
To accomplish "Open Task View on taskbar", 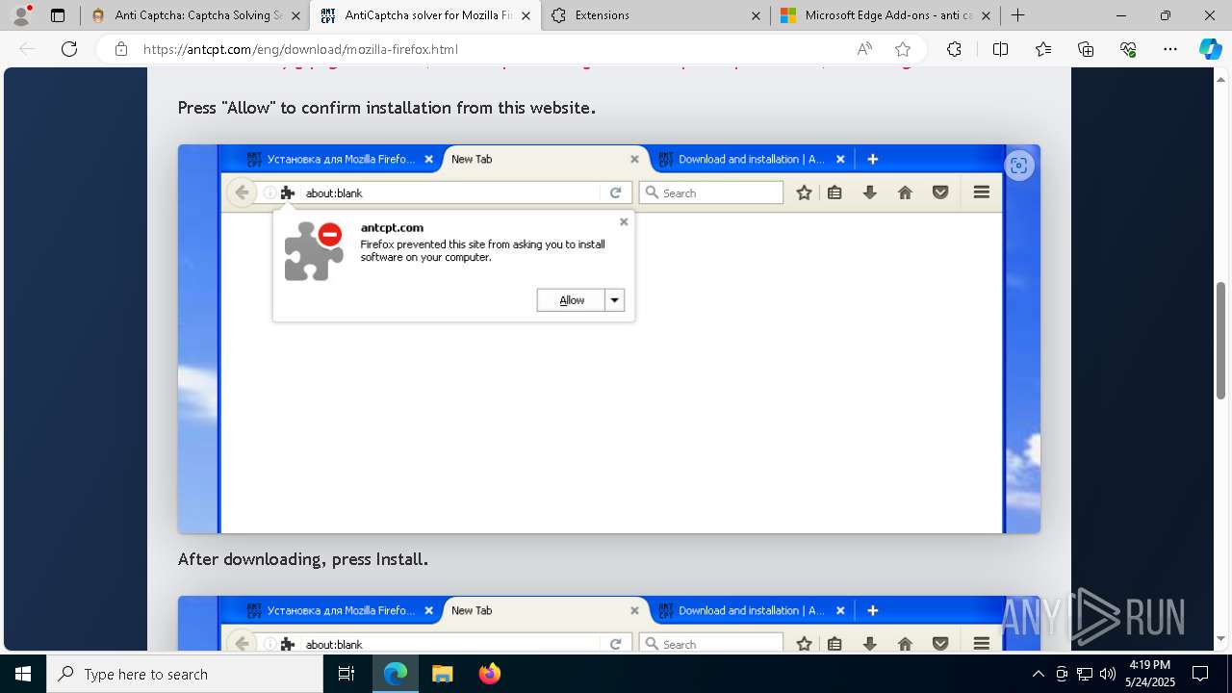I will click(346, 674).
